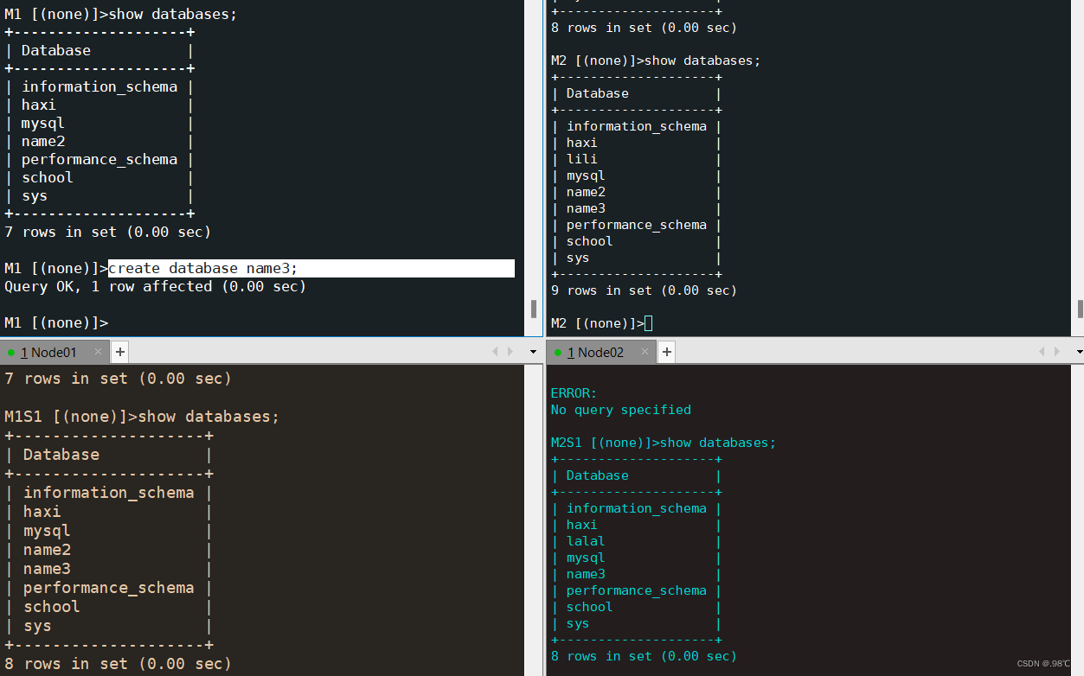Click the empty M2 prompt with cursor

(602, 323)
